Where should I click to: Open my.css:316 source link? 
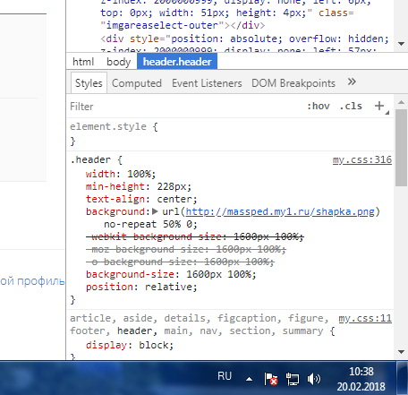[x=362, y=159]
